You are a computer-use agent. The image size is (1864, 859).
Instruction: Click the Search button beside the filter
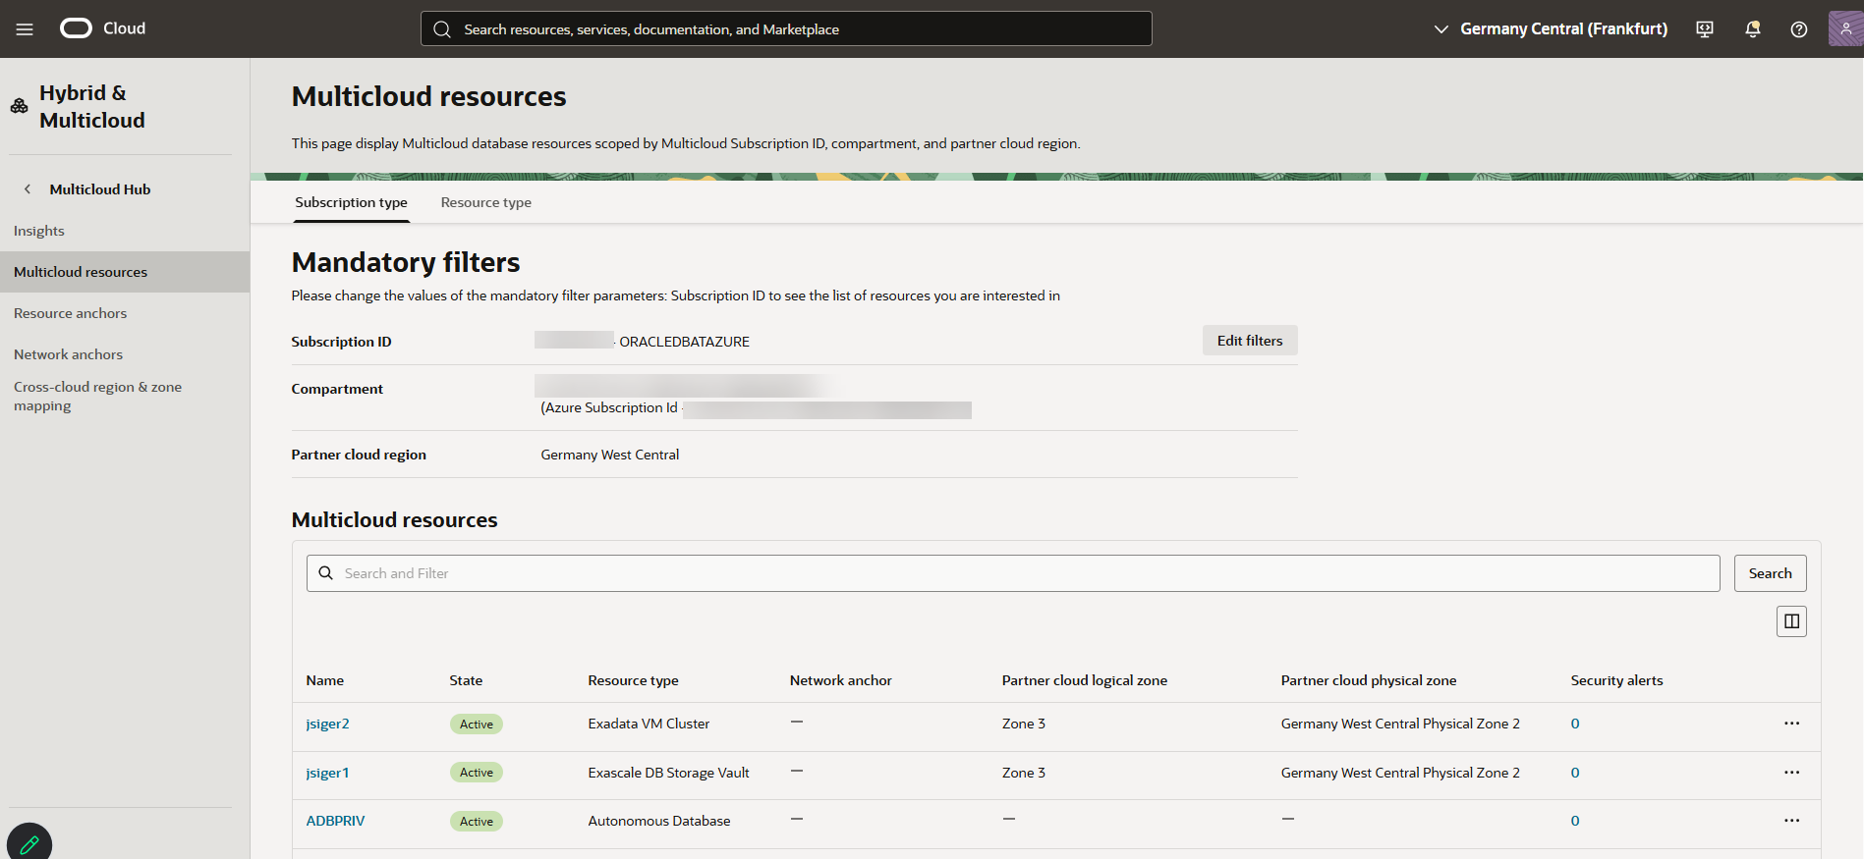click(1770, 573)
